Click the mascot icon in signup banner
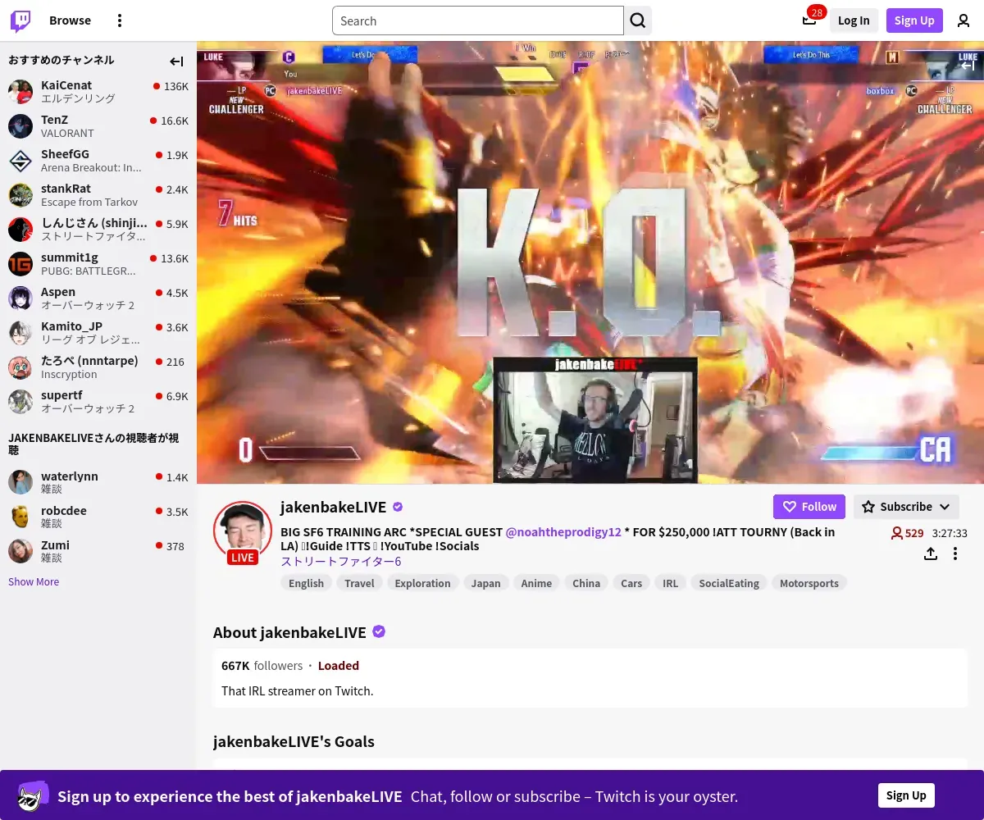This screenshot has width=984, height=820. (34, 795)
